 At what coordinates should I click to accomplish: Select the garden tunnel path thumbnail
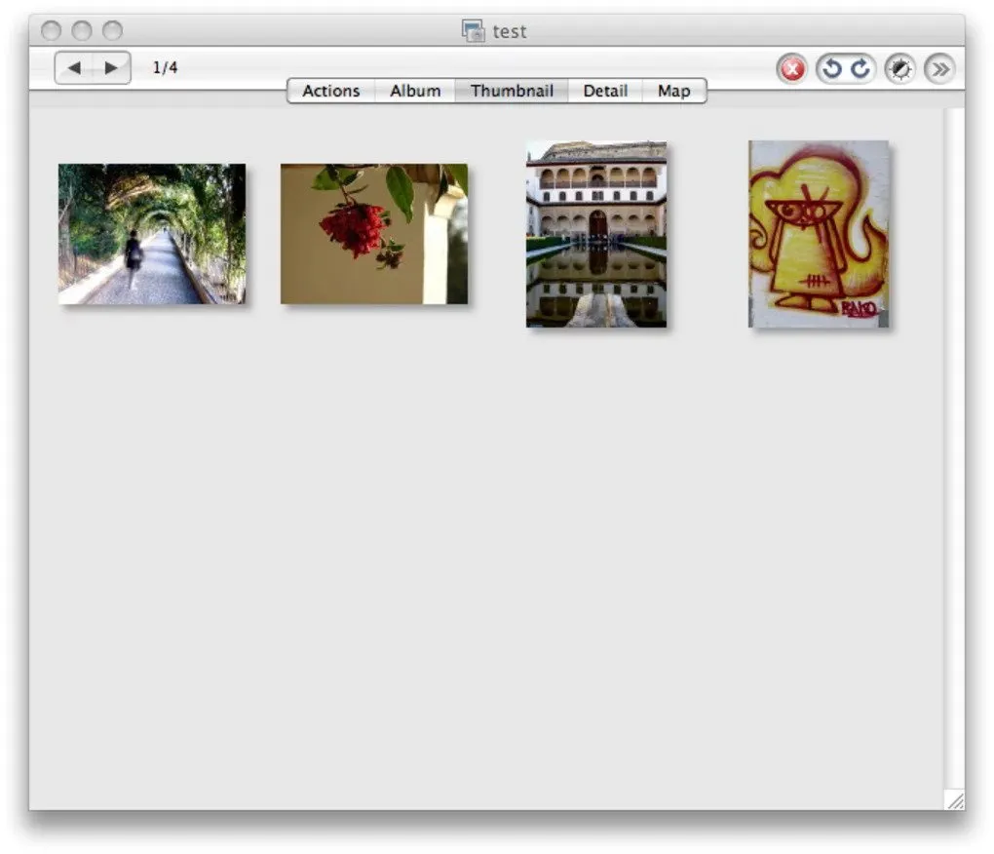point(152,234)
